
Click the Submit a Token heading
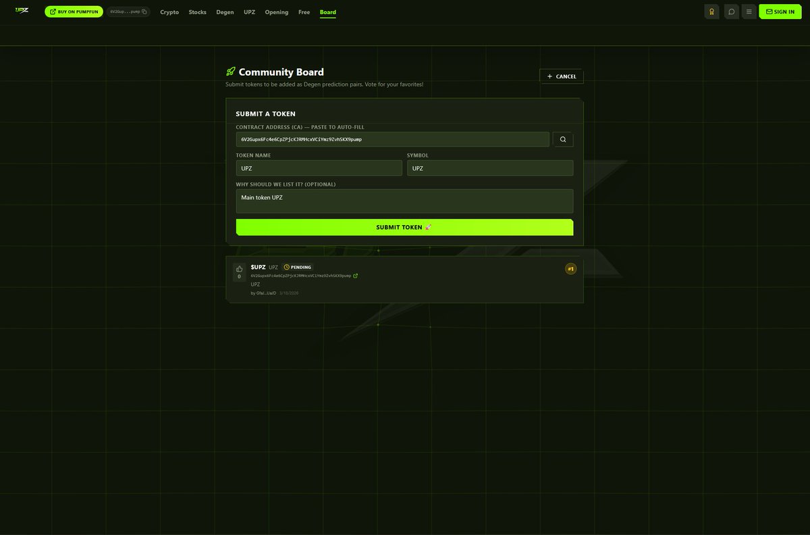tap(265, 113)
